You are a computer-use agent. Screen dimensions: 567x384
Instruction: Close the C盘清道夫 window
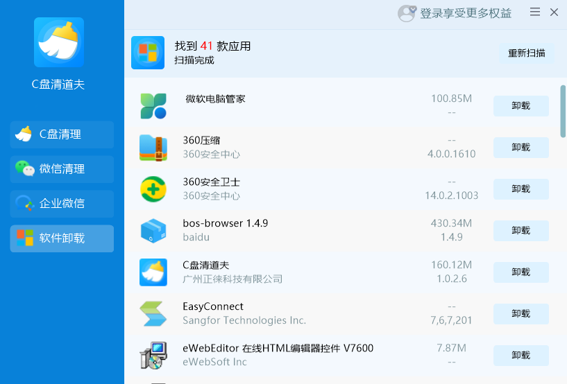click(x=554, y=12)
